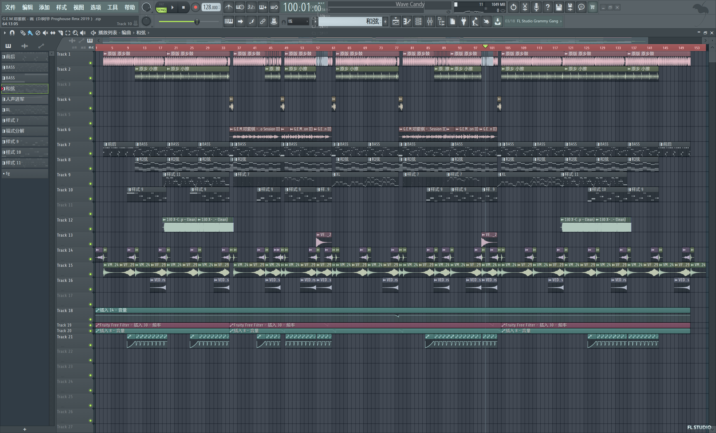This screenshot has height=433, width=716.
Task: Click plus button below pattern list
Action: point(25,429)
